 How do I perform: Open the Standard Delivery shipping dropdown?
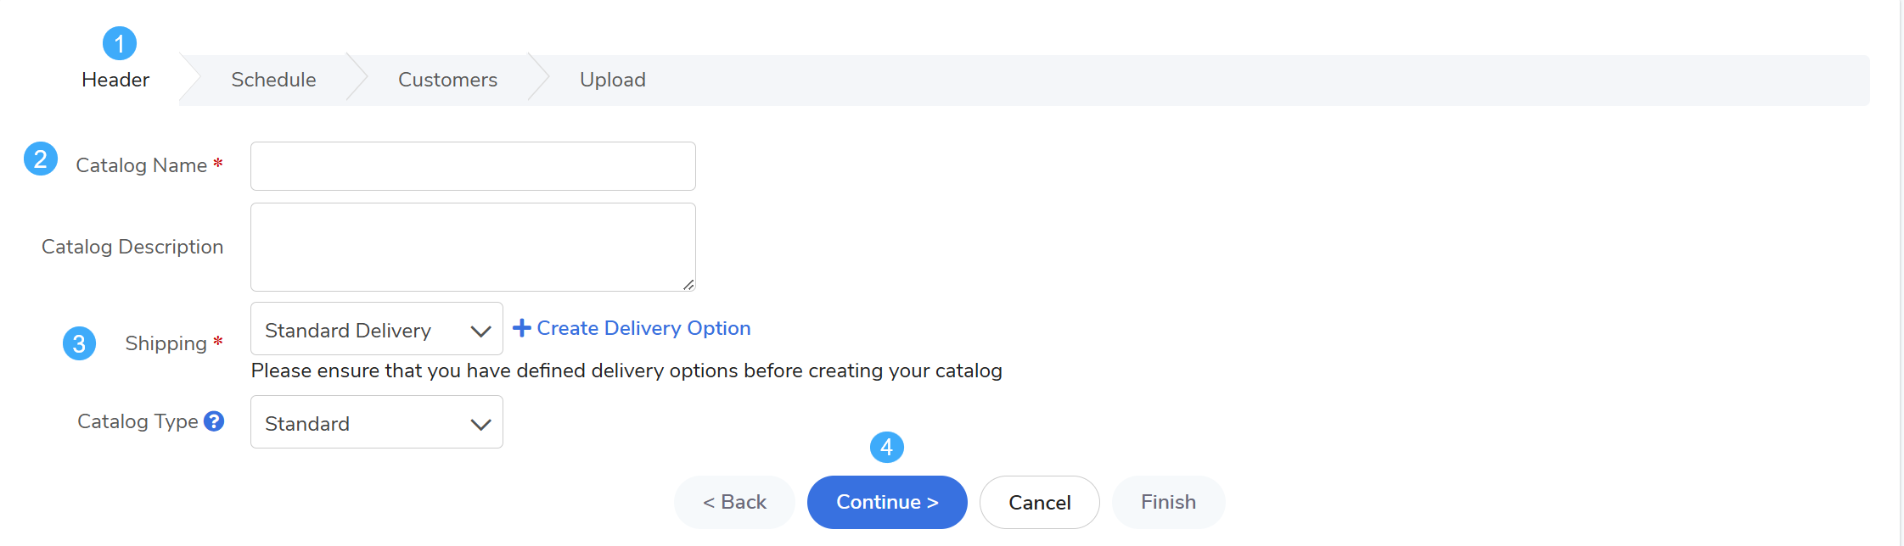point(377,329)
